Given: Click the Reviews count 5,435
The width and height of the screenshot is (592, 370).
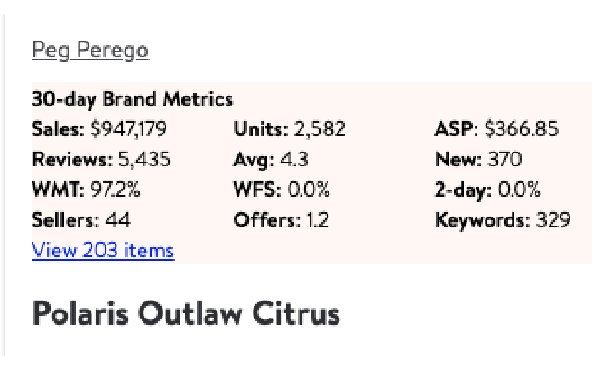Looking at the screenshot, I should click(146, 160).
